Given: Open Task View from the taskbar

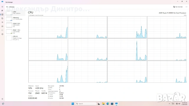Looking at the screenshot, I should 99,104.
